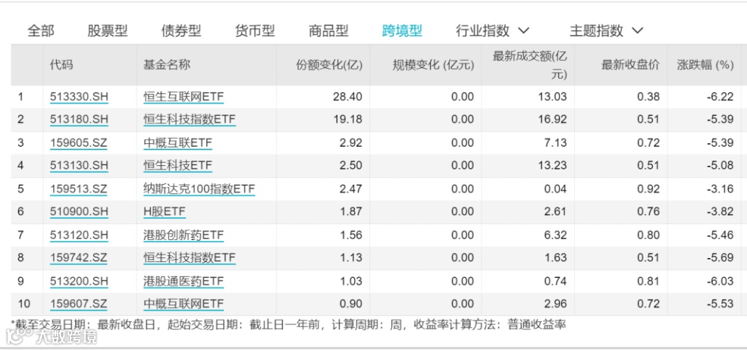Sort by 份额变化(亿) column header

pos(329,65)
